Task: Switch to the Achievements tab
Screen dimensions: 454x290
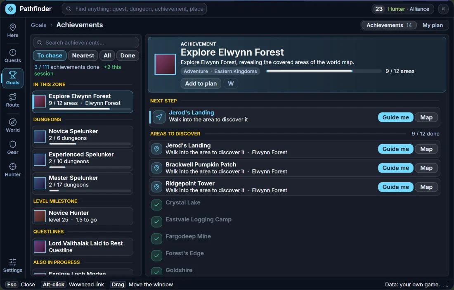Action: pyautogui.click(x=389, y=25)
